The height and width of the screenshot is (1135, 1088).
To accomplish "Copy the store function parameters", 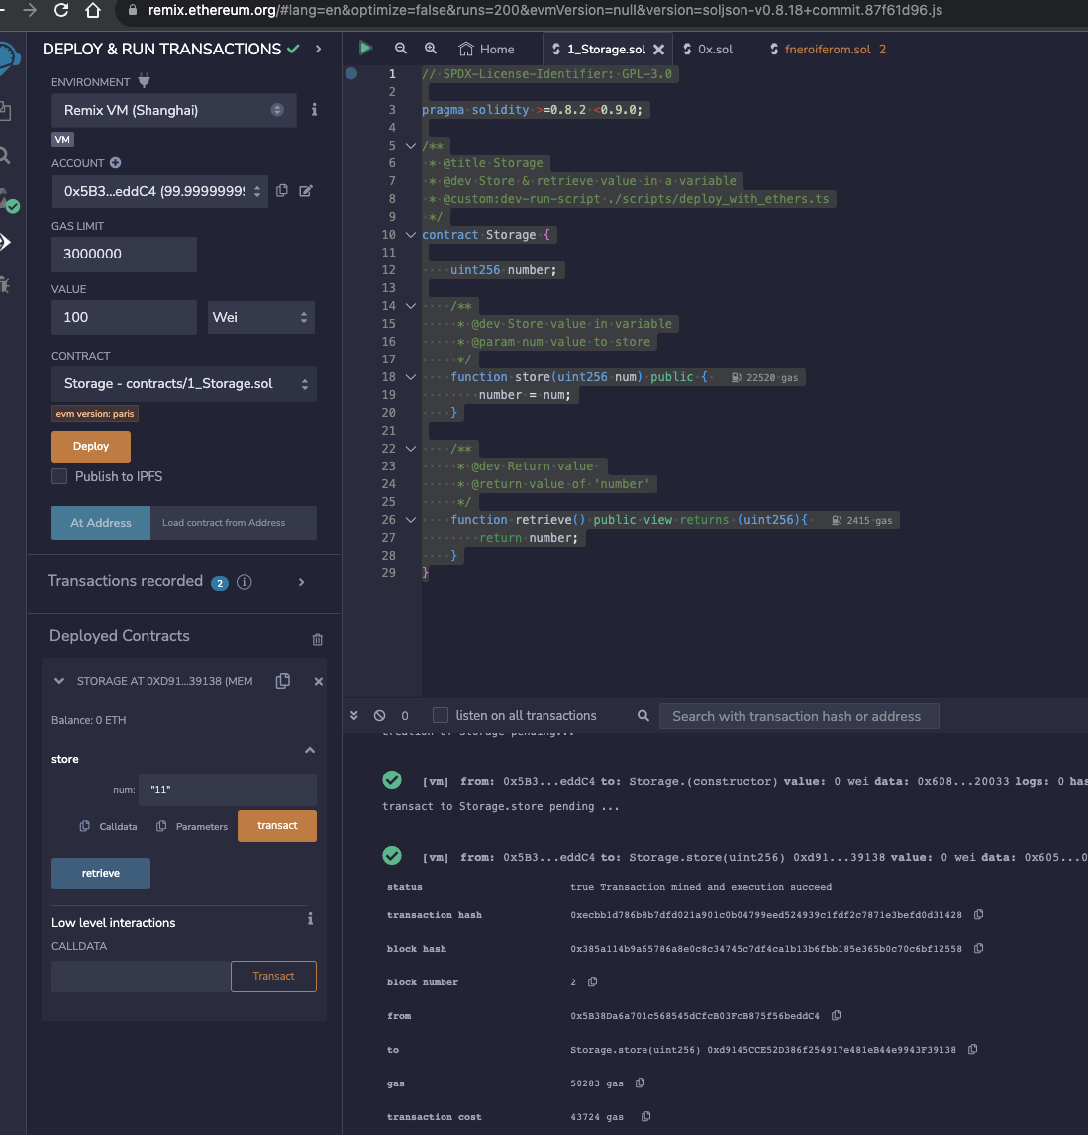I will coord(161,826).
